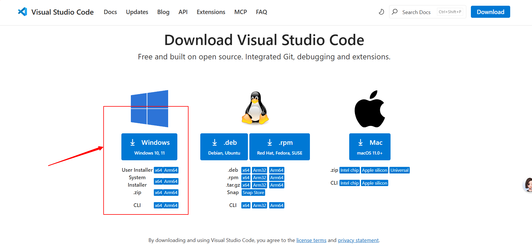
Task: Select Linux .tar.gz x64 download
Action: coord(246,185)
